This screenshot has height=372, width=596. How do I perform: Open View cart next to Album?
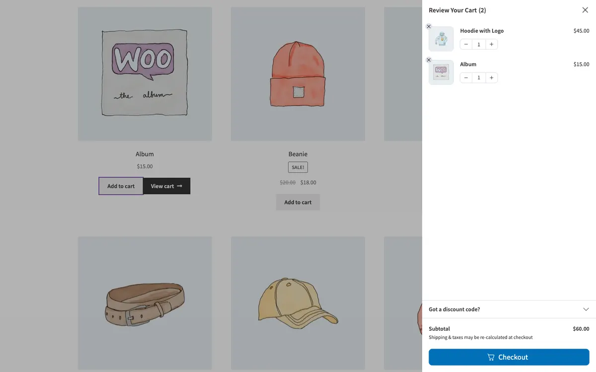pos(166,186)
